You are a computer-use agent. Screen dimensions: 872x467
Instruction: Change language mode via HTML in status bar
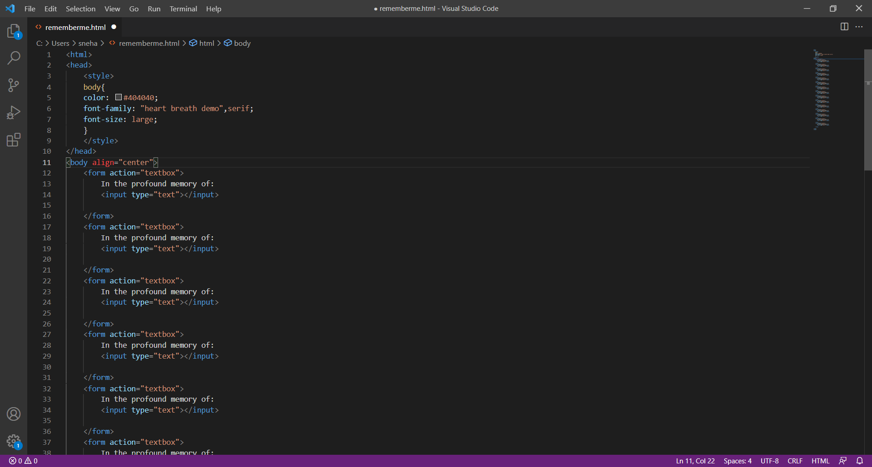pos(820,461)
